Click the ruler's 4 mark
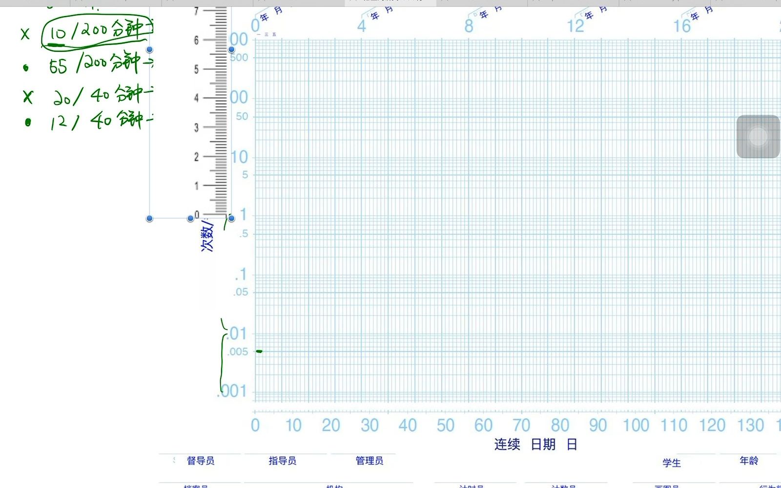 196,98
